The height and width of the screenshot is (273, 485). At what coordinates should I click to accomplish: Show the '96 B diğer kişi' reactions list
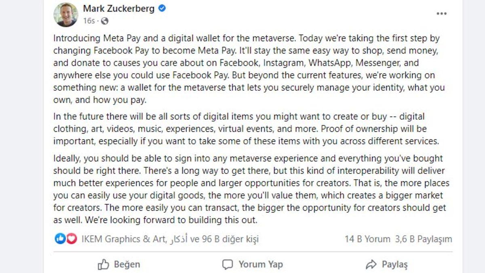230,239
